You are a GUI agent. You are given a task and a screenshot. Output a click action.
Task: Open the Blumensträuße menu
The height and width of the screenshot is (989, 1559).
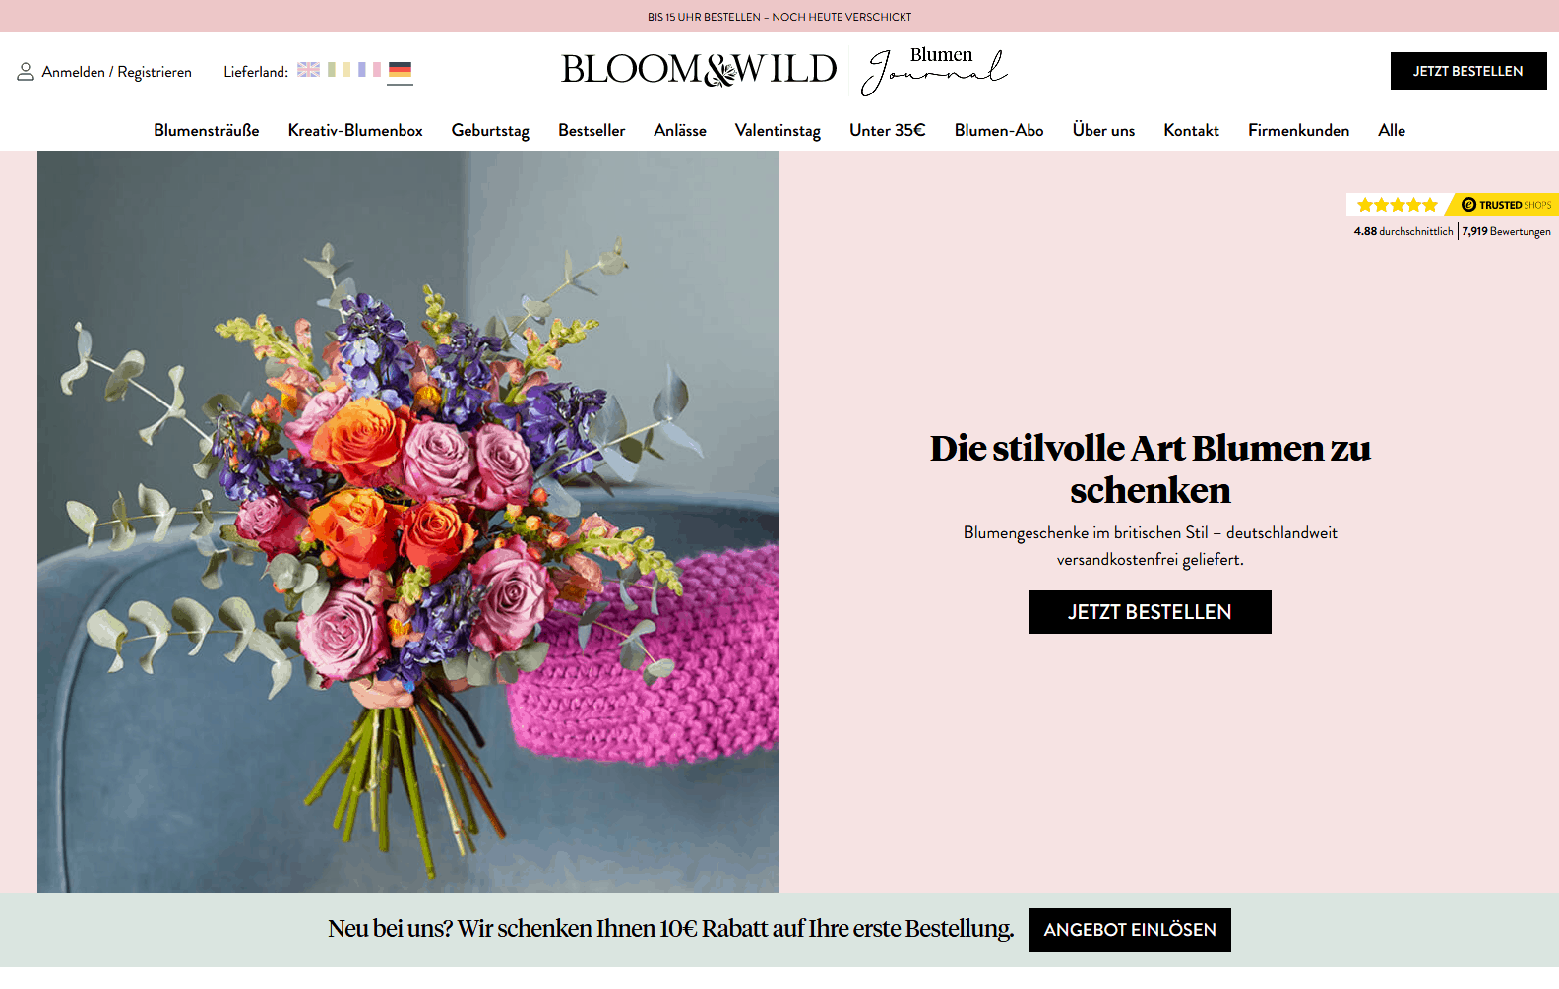pyautogui.click(x=207, y=130)
